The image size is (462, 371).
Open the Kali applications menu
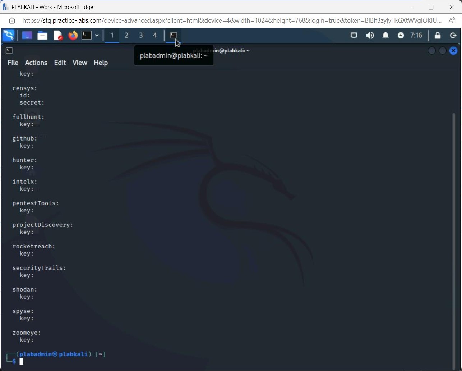8,35
